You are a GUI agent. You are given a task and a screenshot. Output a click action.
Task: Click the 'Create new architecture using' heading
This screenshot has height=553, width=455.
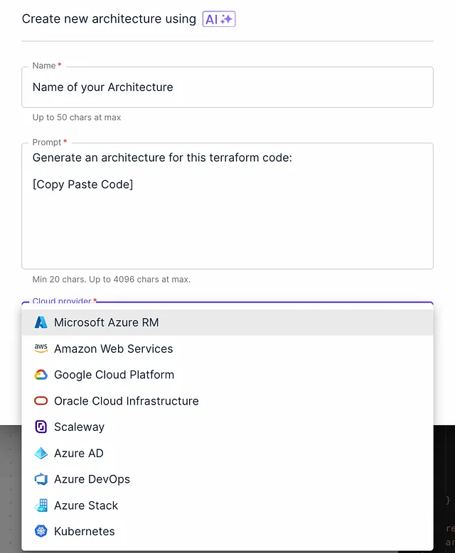tap(109, 18)
